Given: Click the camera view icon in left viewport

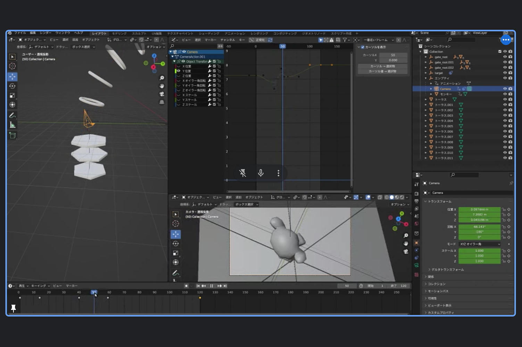Looking at the screenshot, I should pyautogui.click(x=162, y=94).
